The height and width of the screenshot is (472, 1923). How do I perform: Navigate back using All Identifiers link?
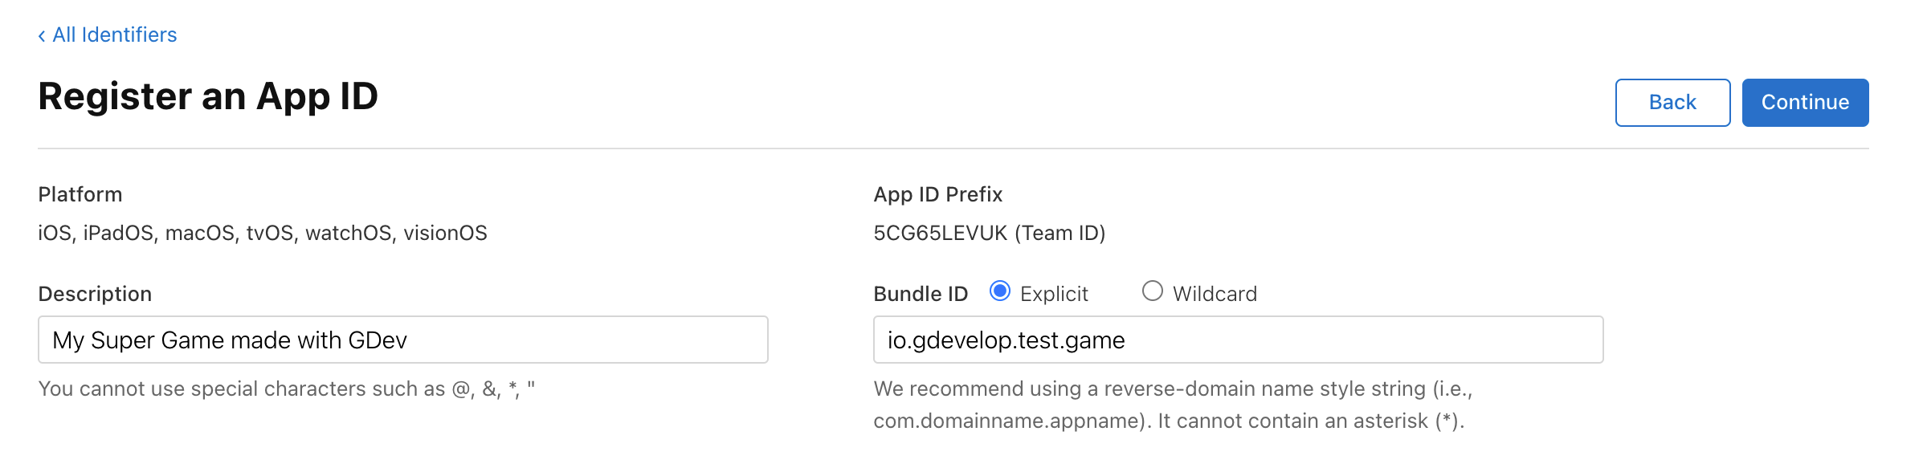tap(114, 35)
